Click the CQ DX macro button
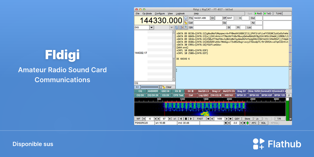 point(140,96)
